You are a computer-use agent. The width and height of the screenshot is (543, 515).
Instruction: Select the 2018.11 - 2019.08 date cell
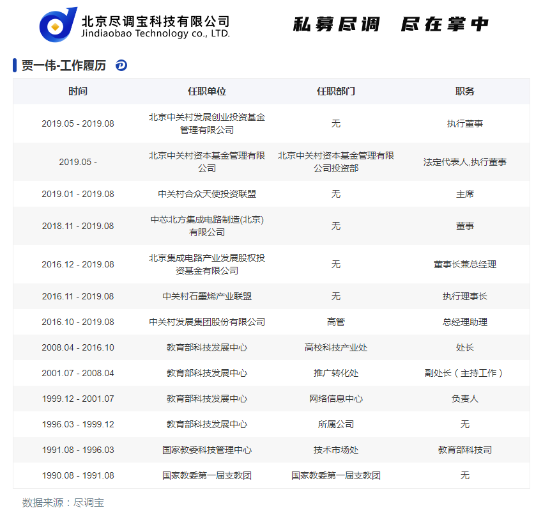(78, 226)
